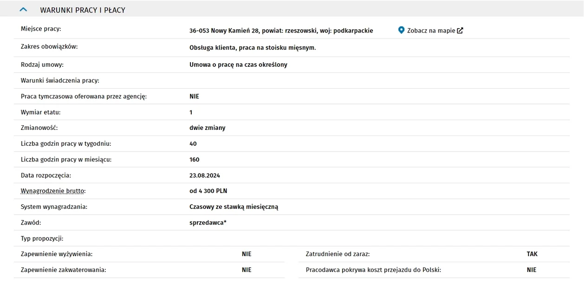This screenshot has width=585, height=284.
Task: Click Umowa o pracę na czas określony
Action: (x=238, y=65)
